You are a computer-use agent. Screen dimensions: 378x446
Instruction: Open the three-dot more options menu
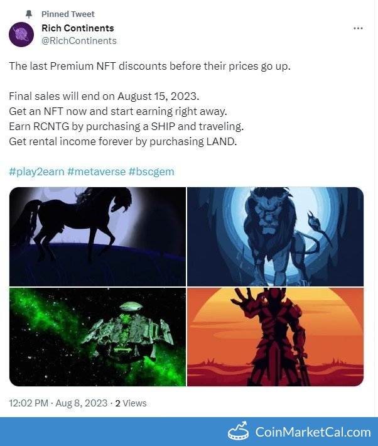click(358, 28)
